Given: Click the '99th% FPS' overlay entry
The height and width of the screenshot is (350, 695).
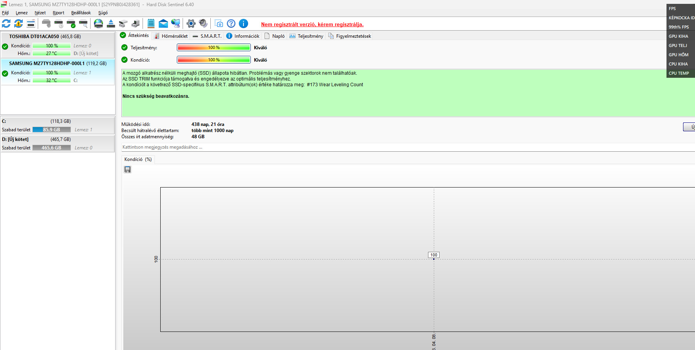Looking at the screenshot, I should click(x=679, y=27).
